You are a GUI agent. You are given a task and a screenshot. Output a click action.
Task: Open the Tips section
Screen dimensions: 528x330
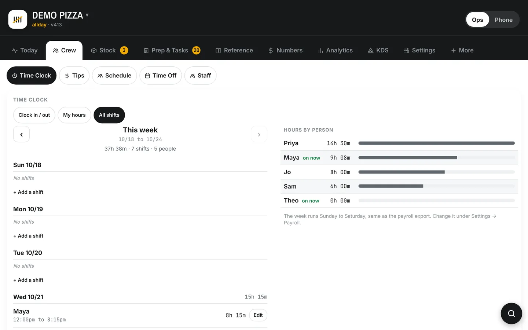coord(74,76)
